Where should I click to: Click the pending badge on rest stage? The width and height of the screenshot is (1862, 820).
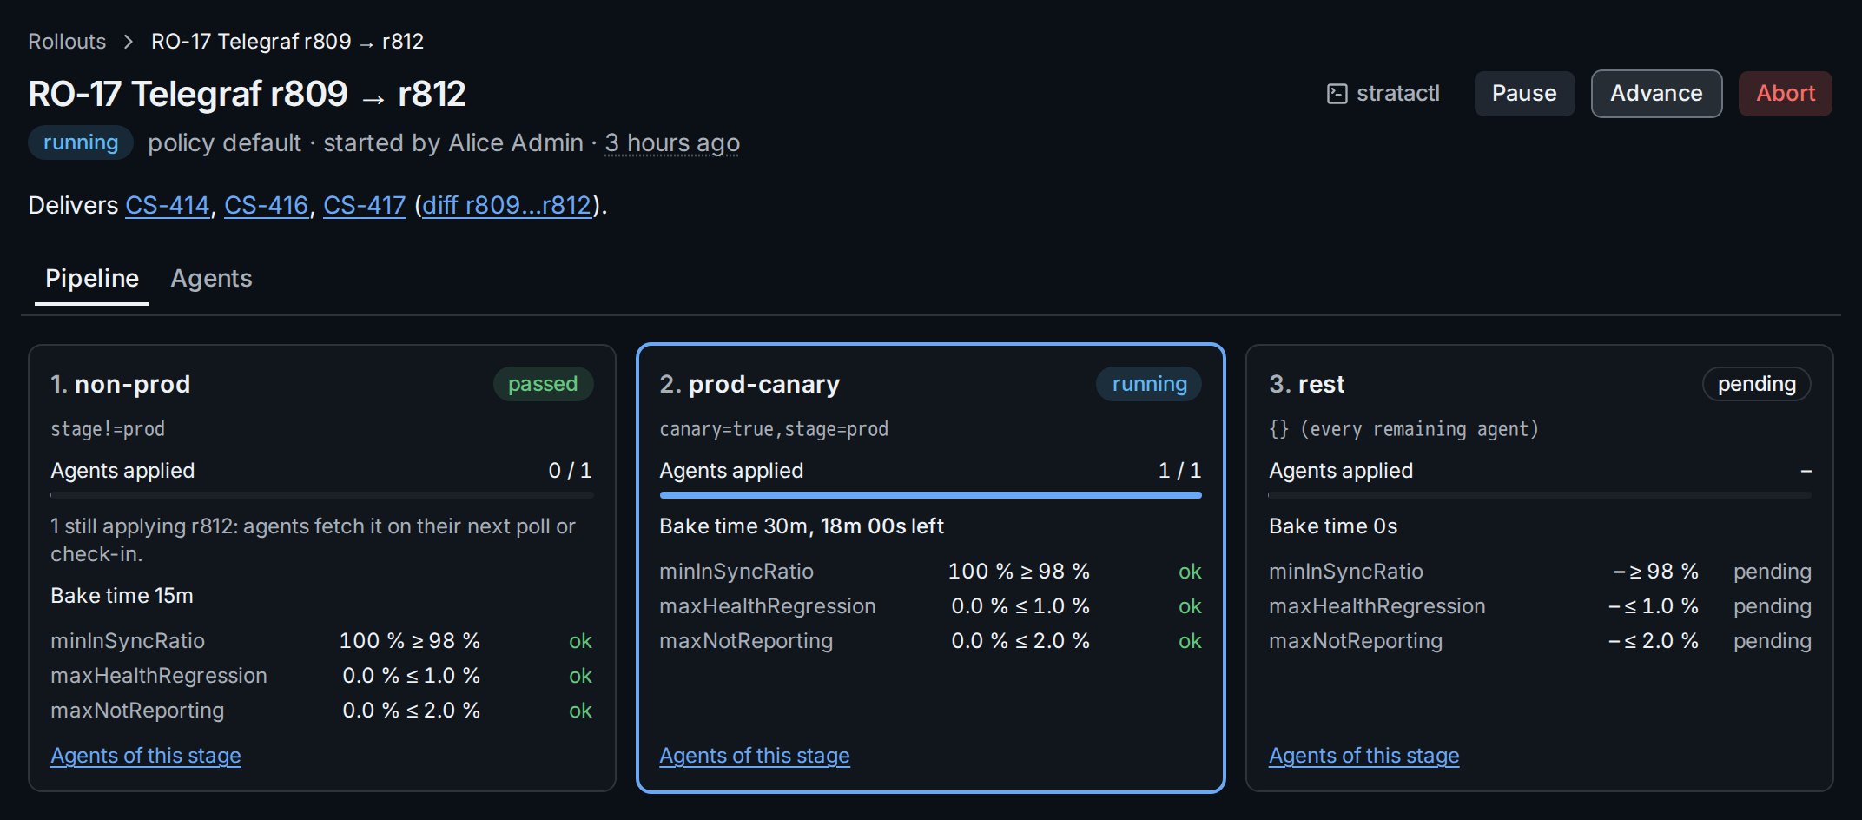pyautogui.click(x=1757, y=384)
